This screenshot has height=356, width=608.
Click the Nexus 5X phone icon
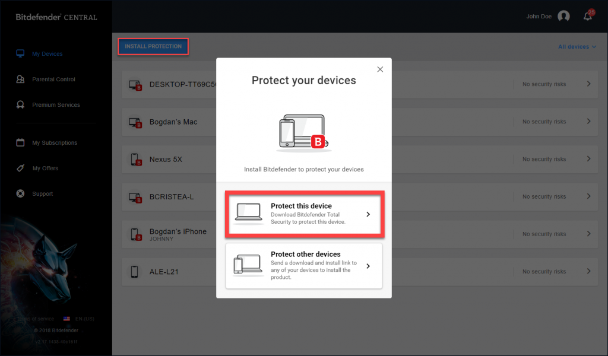pyautogui.click(x=136, y=160)
